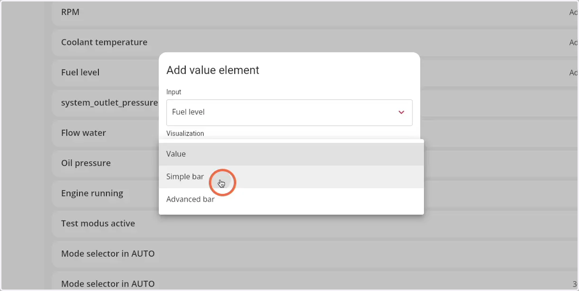Select the Test modus active row
The height and width of the screenshot is (291, 579).
[315, 223]
